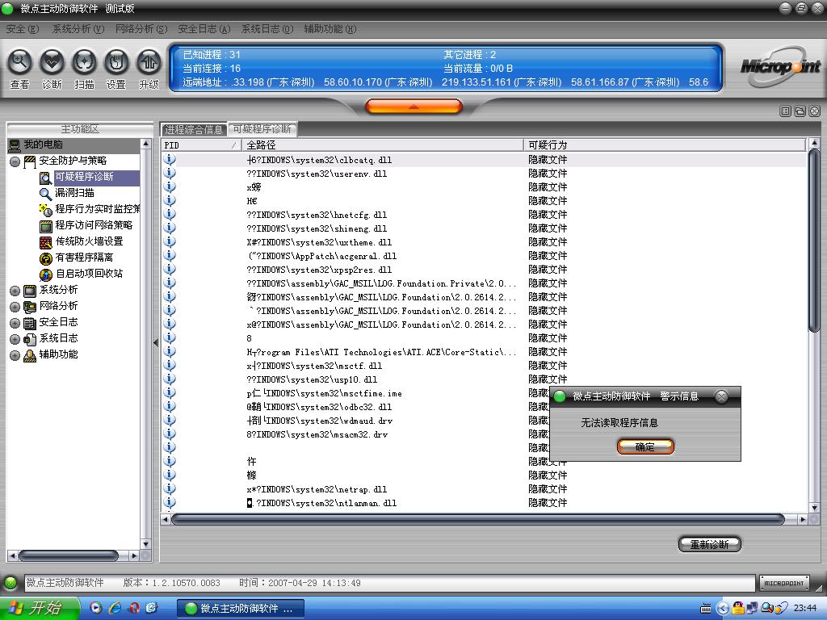Sort by the PID column header
The height and width of the screenshot is (620, 827).
201,145
